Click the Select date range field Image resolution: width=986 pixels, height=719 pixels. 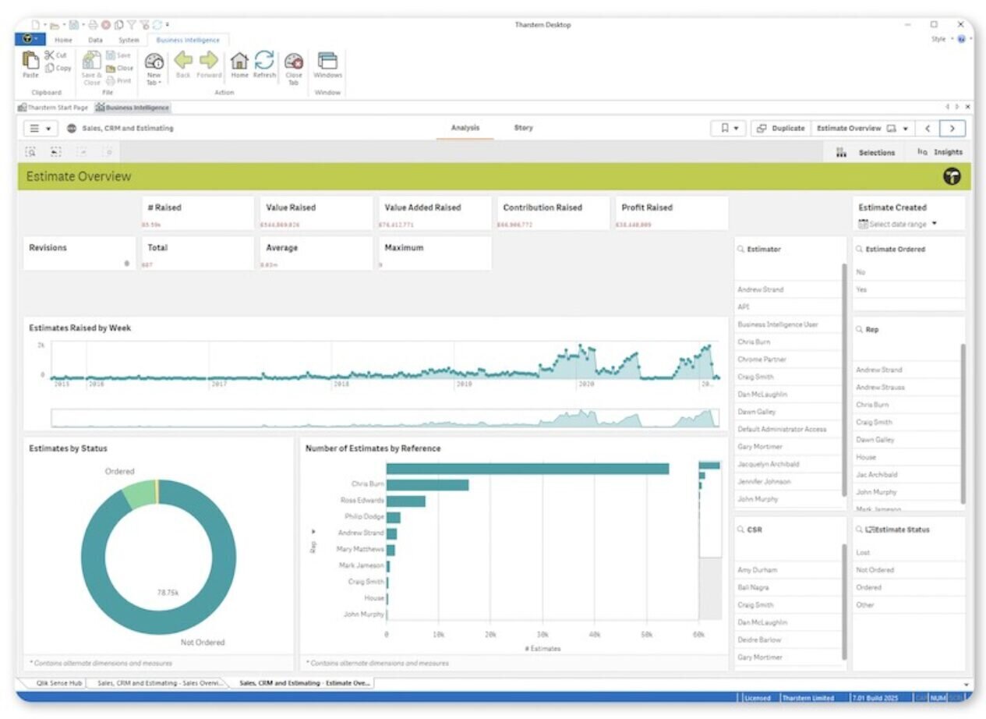pos(897,224)
